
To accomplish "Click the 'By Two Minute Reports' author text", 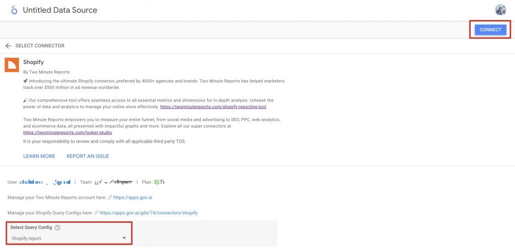I will tap(46, 72).
